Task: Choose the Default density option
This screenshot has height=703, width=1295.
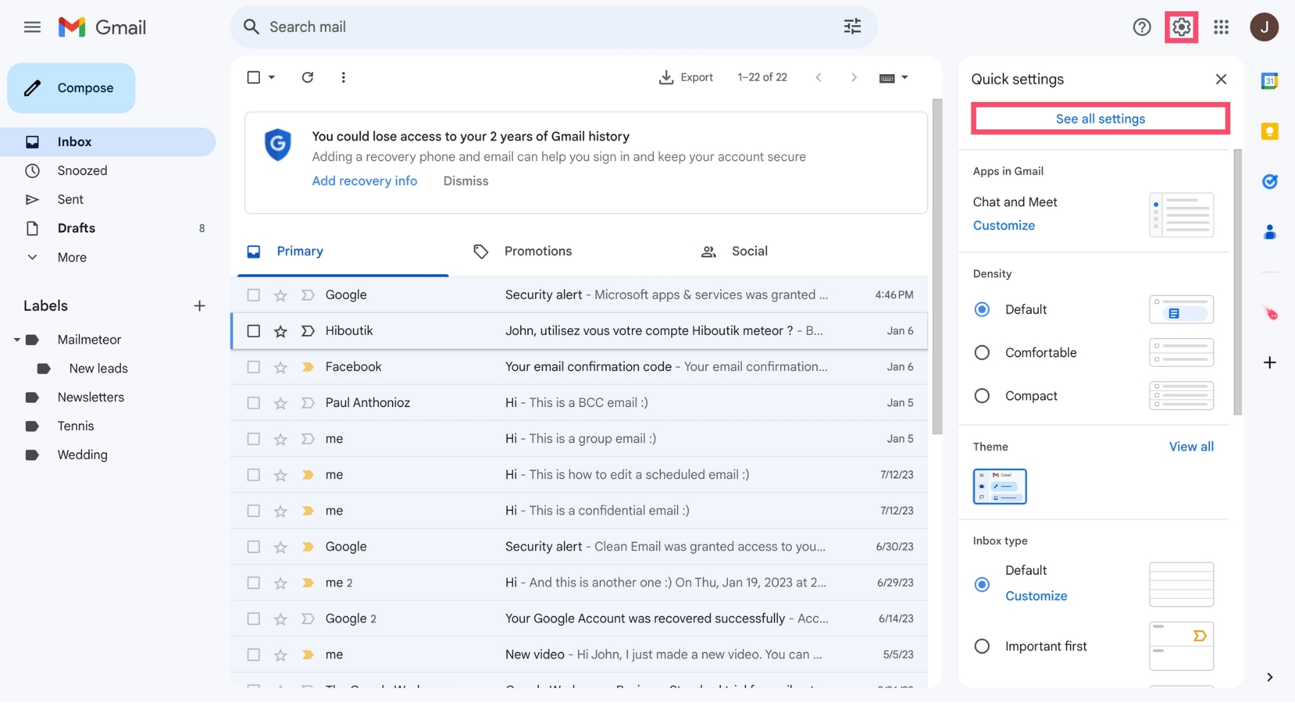Action: [981, 309]
